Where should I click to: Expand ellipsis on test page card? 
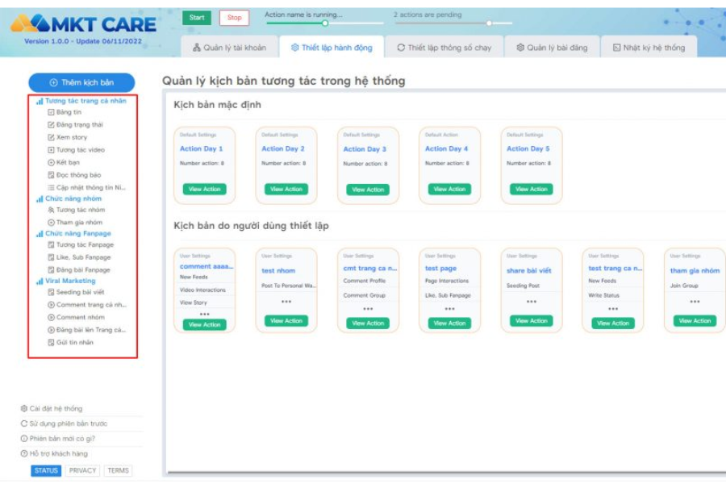click(449, 308)
